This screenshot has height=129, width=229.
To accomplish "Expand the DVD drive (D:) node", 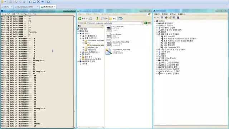I will tap(81, 52).
